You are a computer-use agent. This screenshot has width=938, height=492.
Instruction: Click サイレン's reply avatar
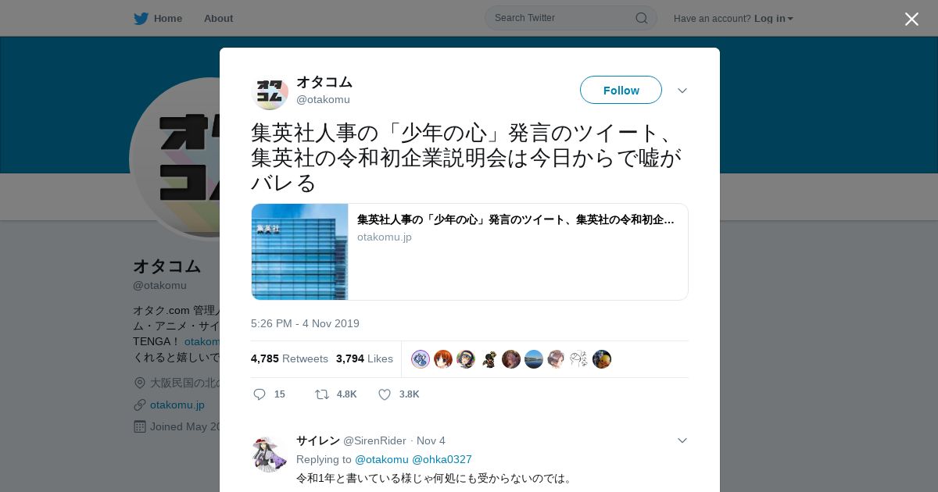(x=270, y=454)
